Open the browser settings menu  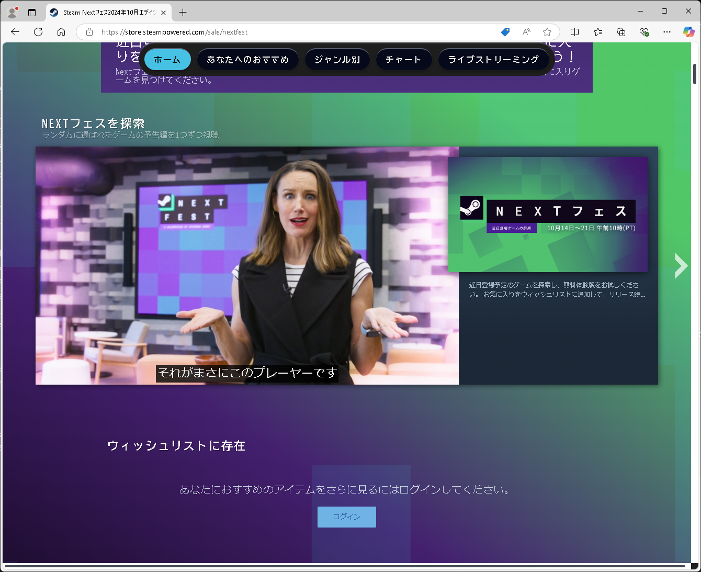(666, 32)
